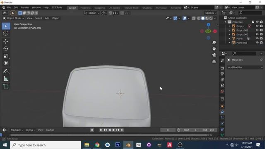Switch to the Sculpting workspace tab
Screen dimensions: 265x149
[99, 8]
